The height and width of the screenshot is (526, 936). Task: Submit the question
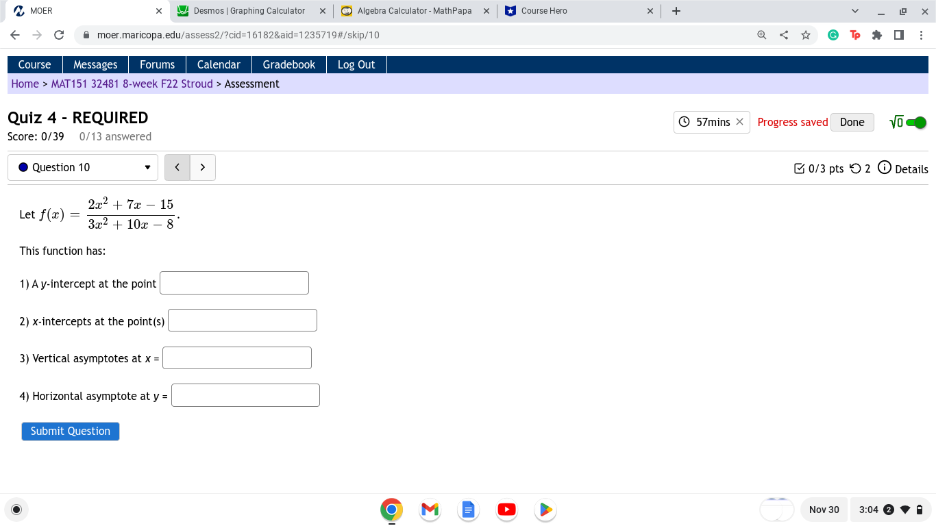click(71, 431)
